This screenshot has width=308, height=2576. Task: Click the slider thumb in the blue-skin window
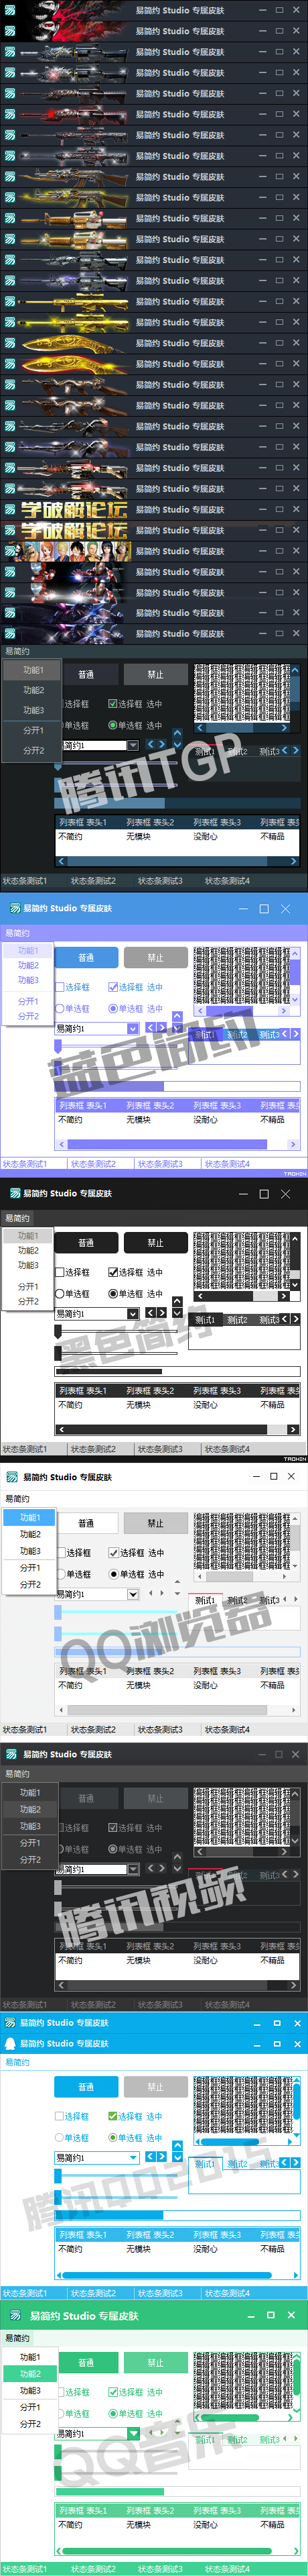(x=58, y=1046)
